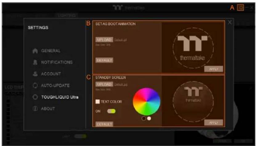The height and width of the screenshot is (146, 256).
Task: Click the Default.gif file name
Action: 120,40
